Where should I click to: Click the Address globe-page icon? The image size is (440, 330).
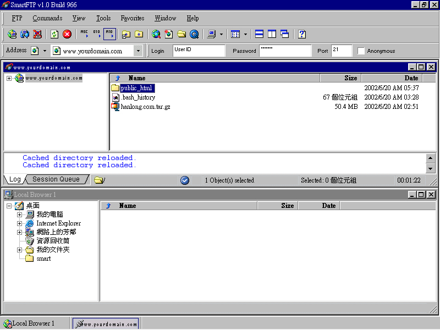pyautogui.click(x=35, y=51)
